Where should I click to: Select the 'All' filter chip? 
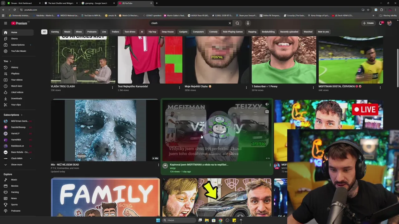[44, 32]
